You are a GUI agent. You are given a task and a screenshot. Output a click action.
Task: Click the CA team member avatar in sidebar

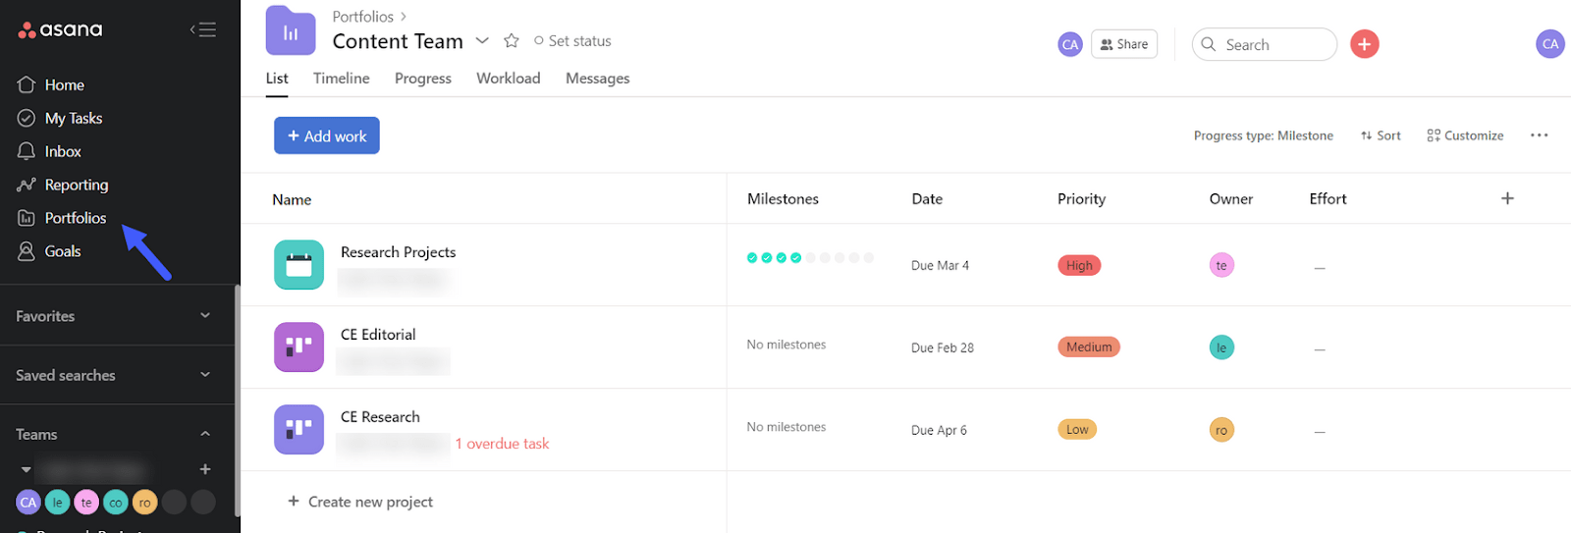pos(28,503)
